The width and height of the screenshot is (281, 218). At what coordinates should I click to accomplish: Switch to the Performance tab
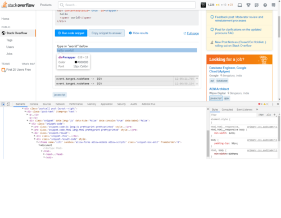pos(76,104)
